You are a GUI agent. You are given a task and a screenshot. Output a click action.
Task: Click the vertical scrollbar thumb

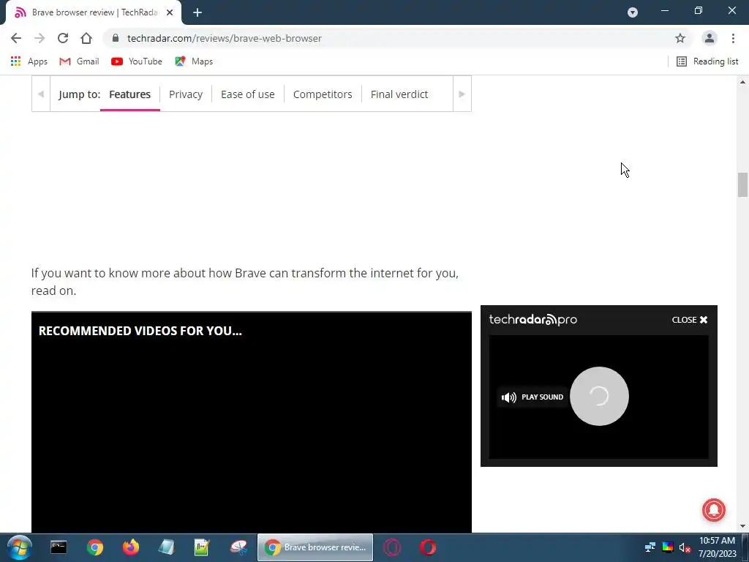(x=742, y=185)
